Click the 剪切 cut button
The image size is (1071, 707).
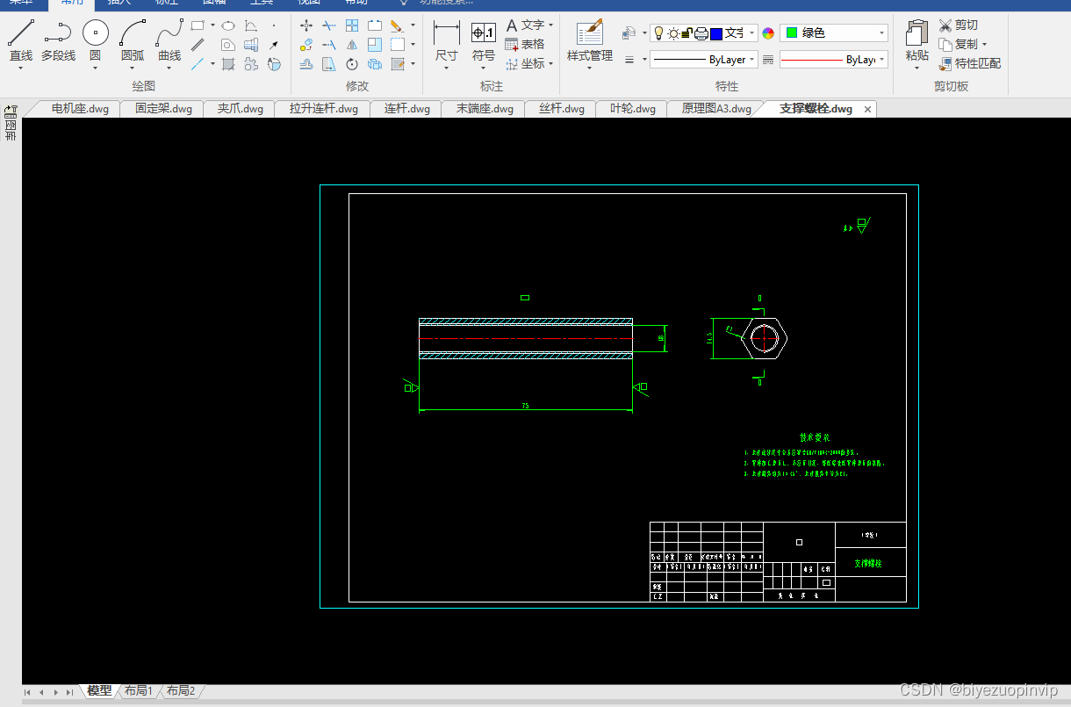[958, 25]
